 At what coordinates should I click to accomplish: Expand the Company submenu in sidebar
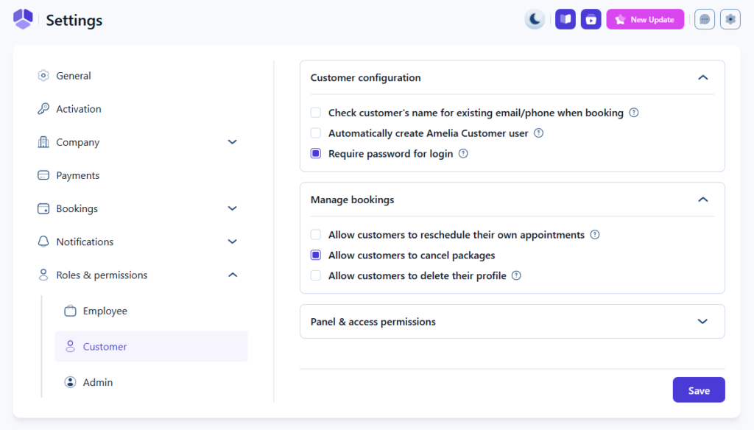(232, 142)
